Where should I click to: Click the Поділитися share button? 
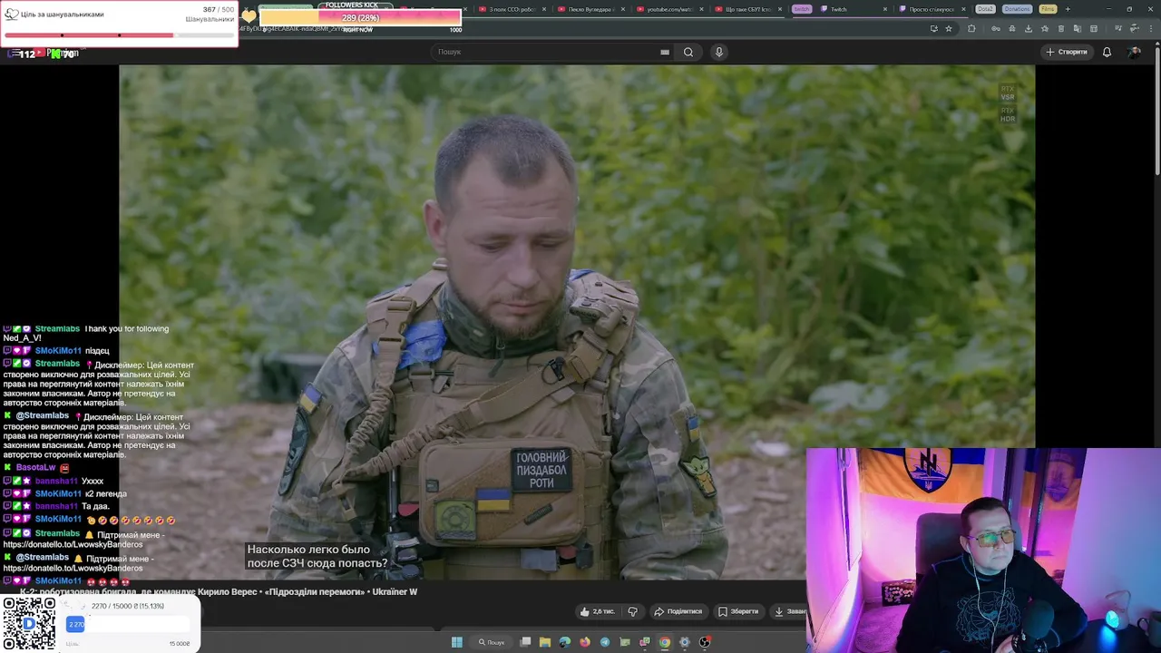678,611
